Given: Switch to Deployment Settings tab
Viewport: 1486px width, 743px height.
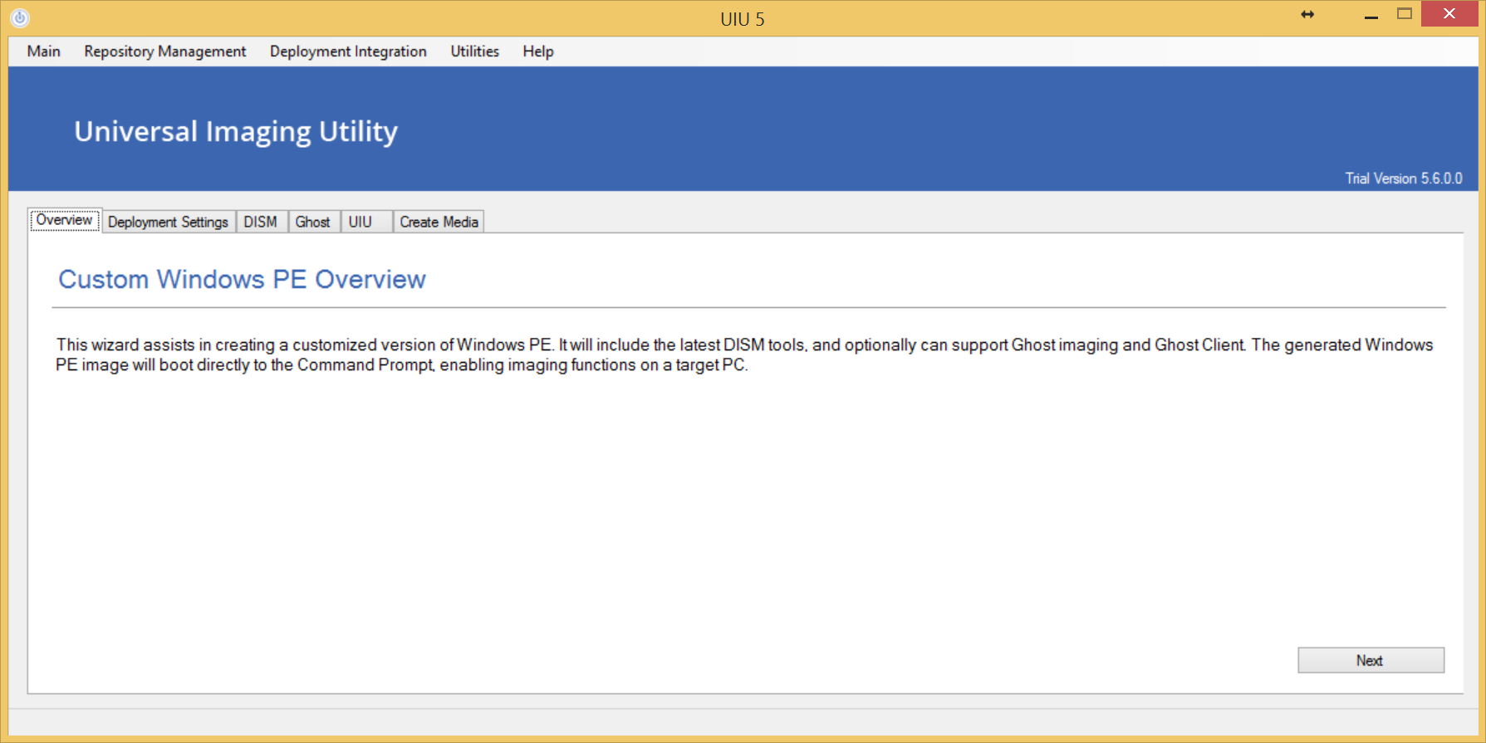Looking at the screenshot, I should coord(168,222).
